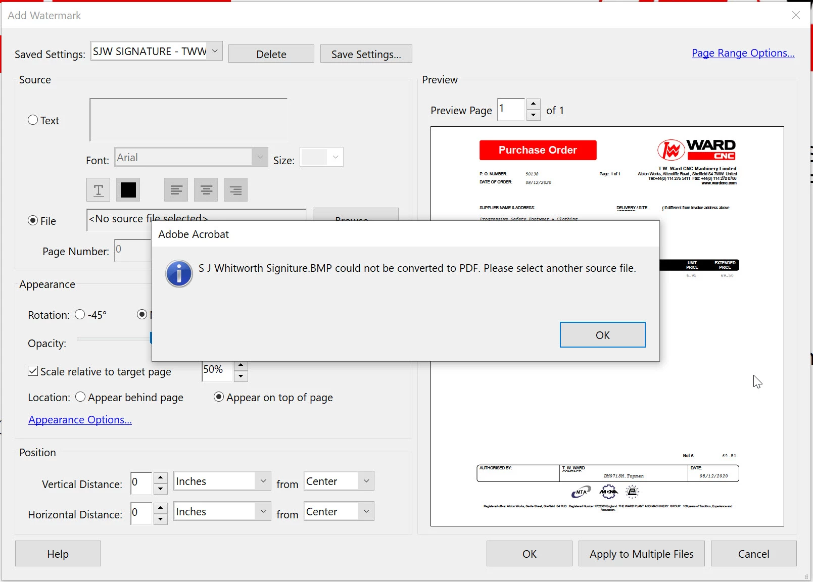813x582 pixels.
Task: Decrease Vertical Distance value
Action: click(161, 489)
